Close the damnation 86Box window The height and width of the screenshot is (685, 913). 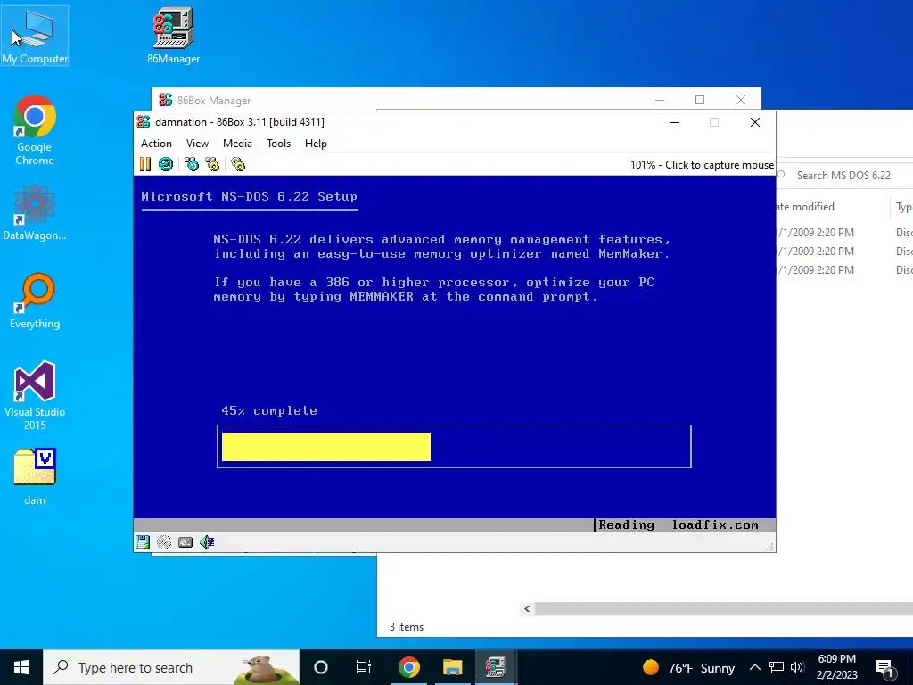[755, 122]
